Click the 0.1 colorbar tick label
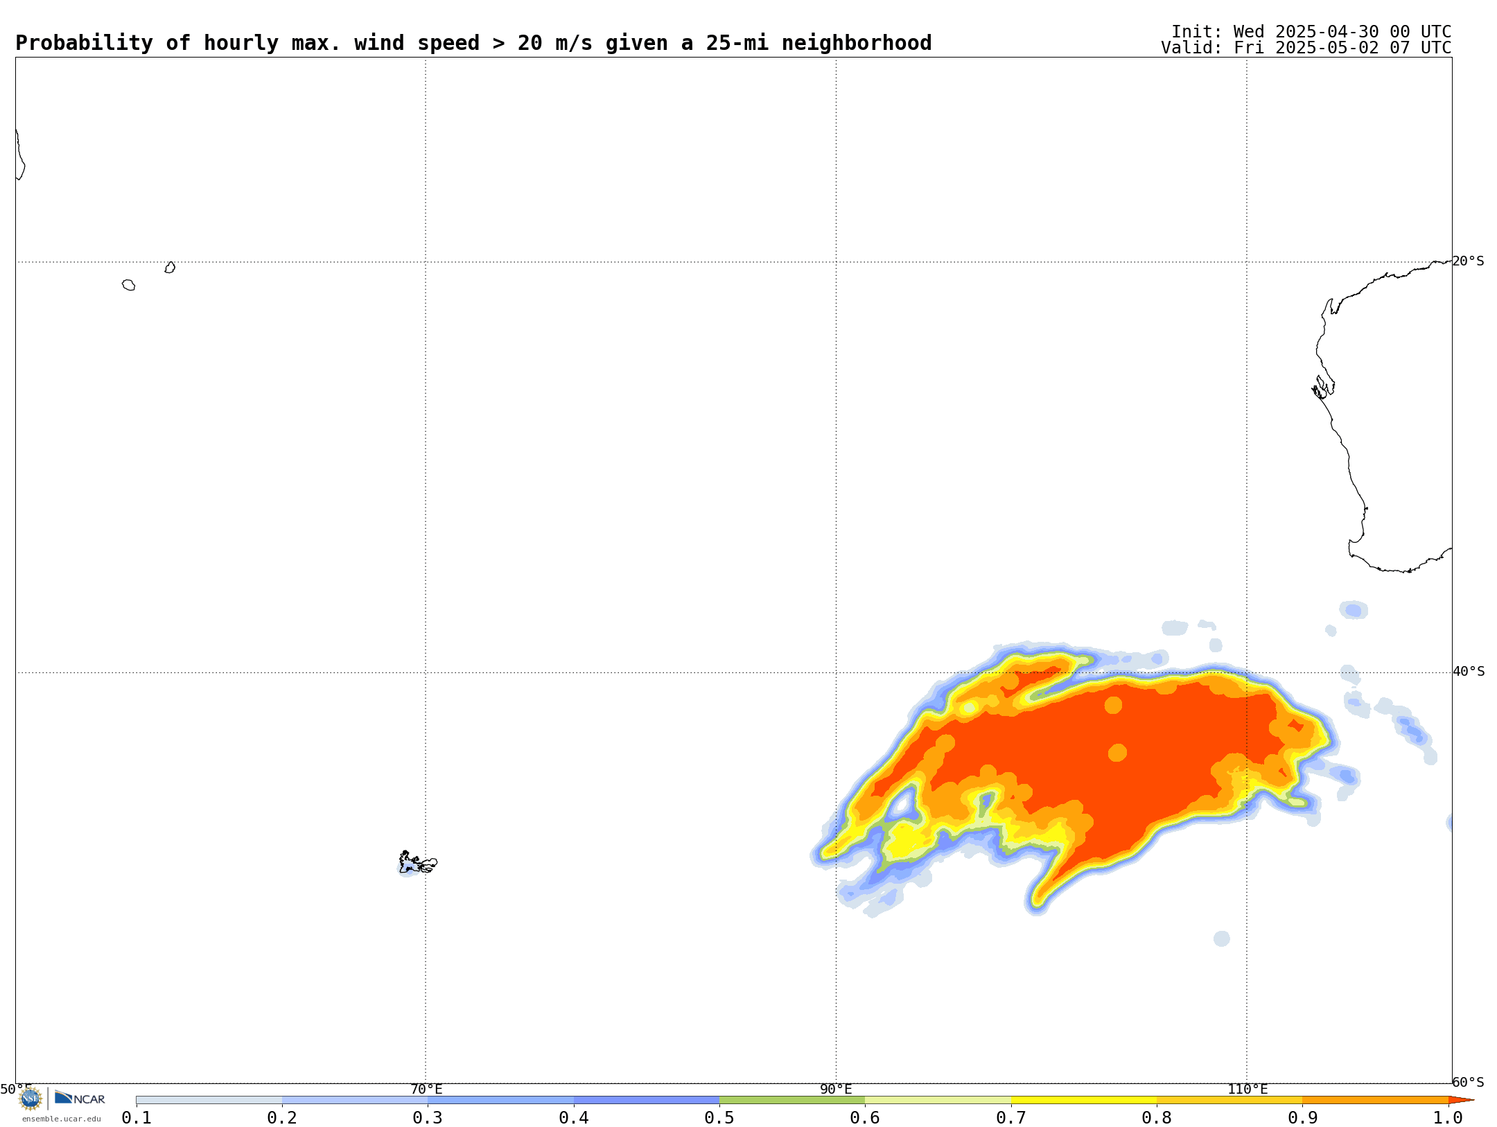1497x1127 pixels. click(137, 1117)
